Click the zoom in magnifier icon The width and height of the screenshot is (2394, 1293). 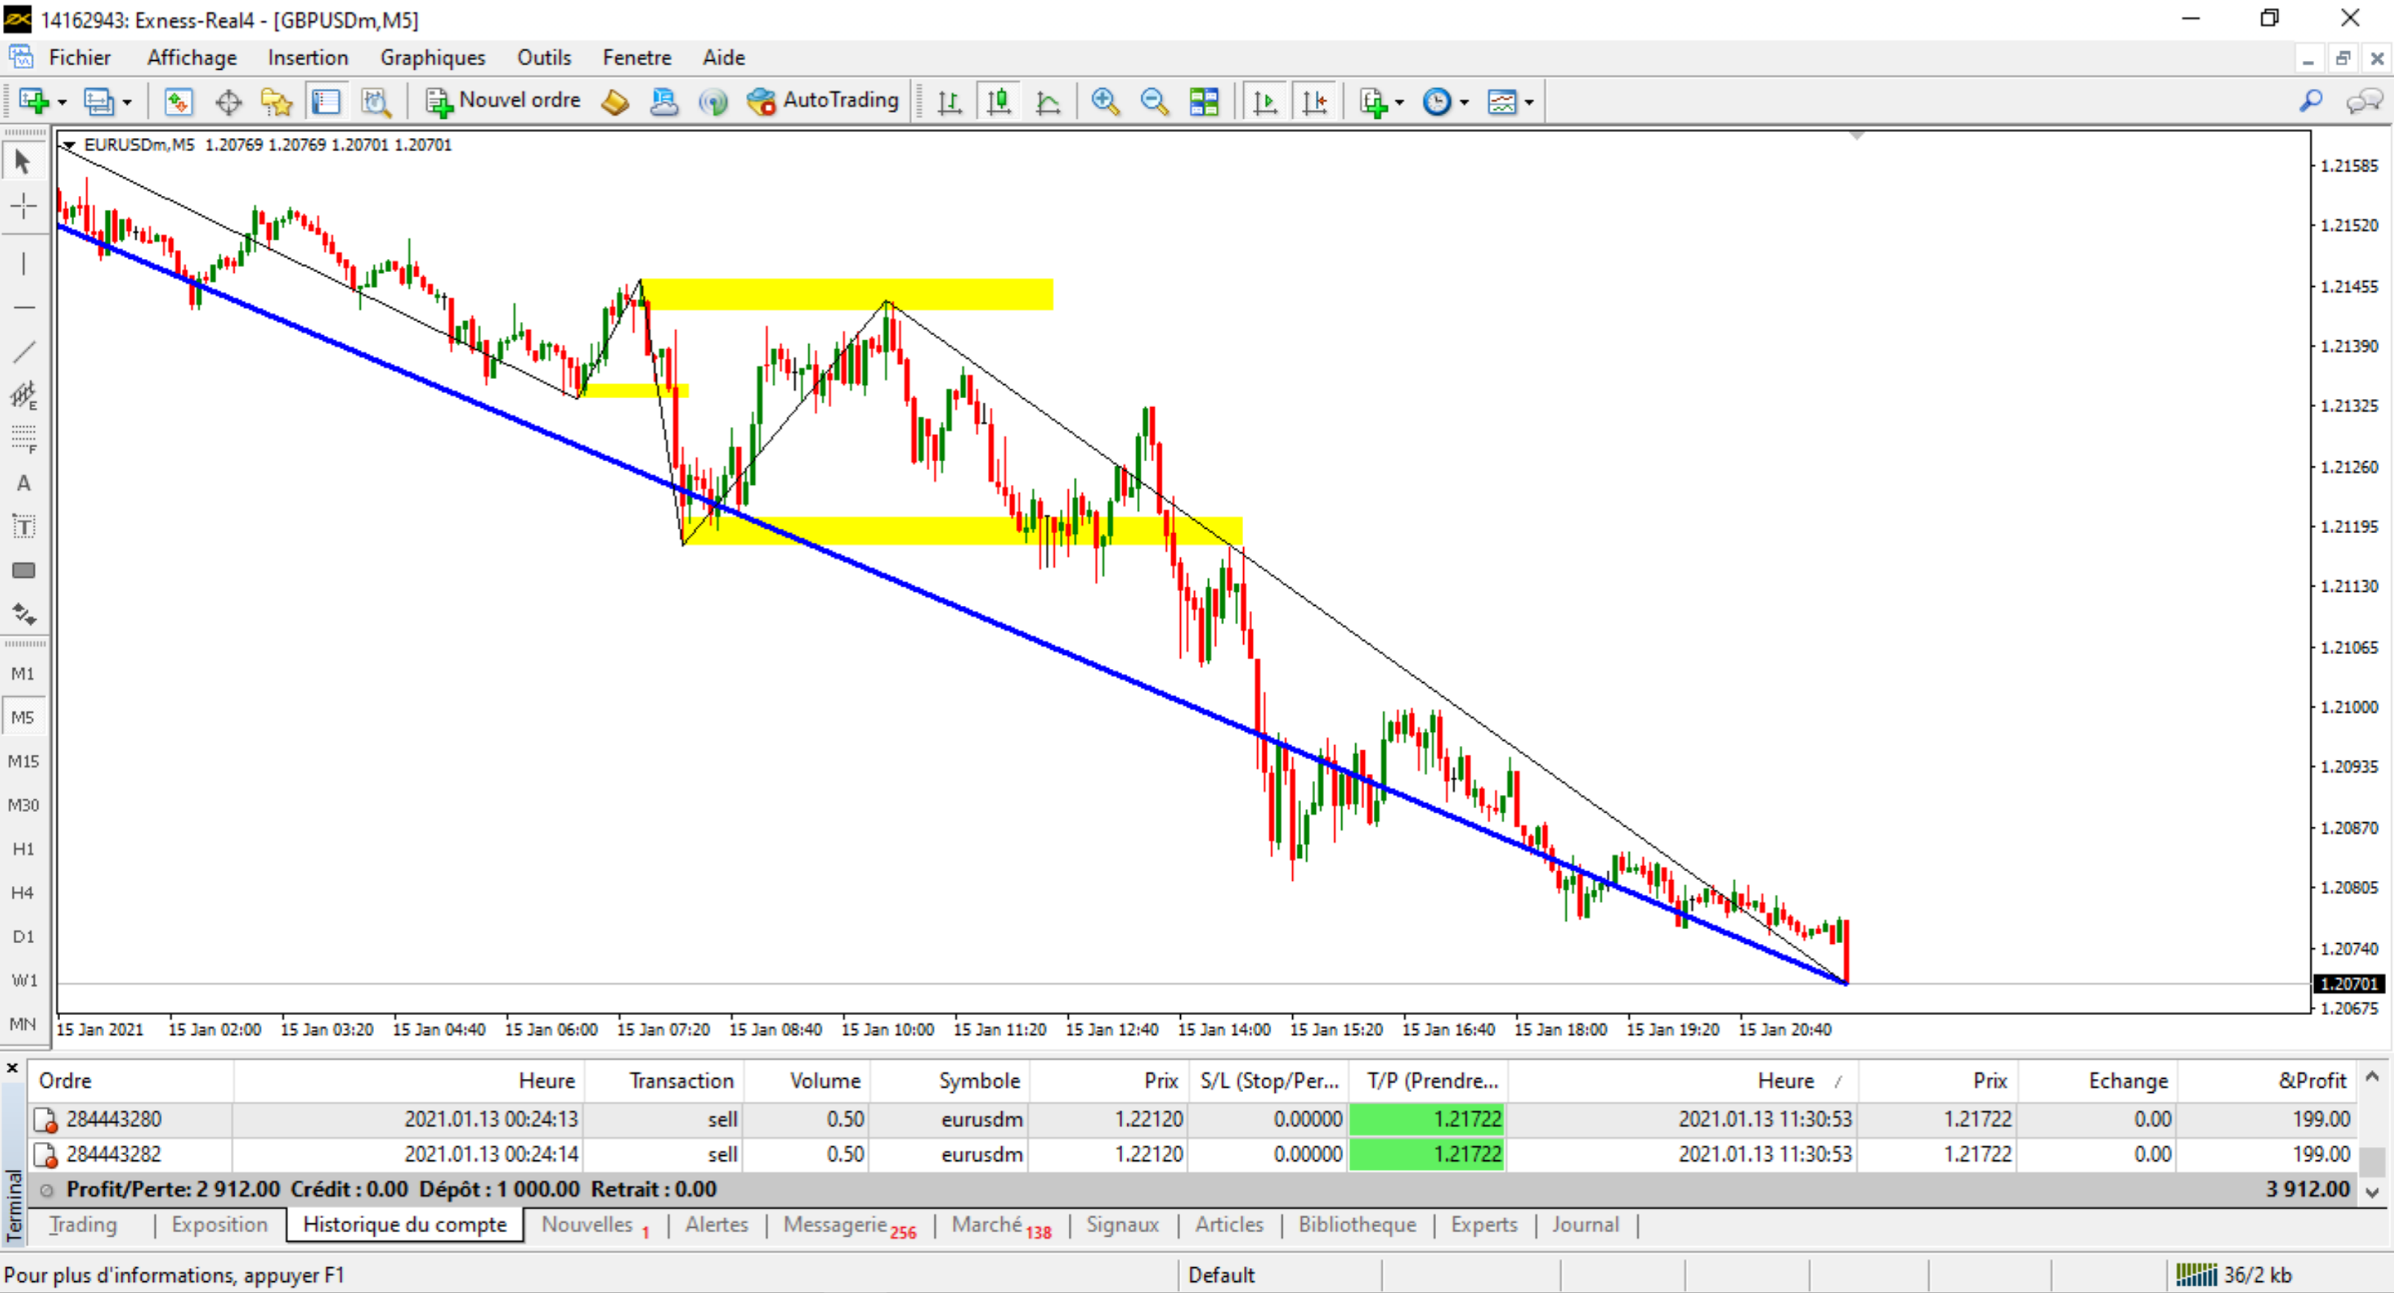point(1105,100)
